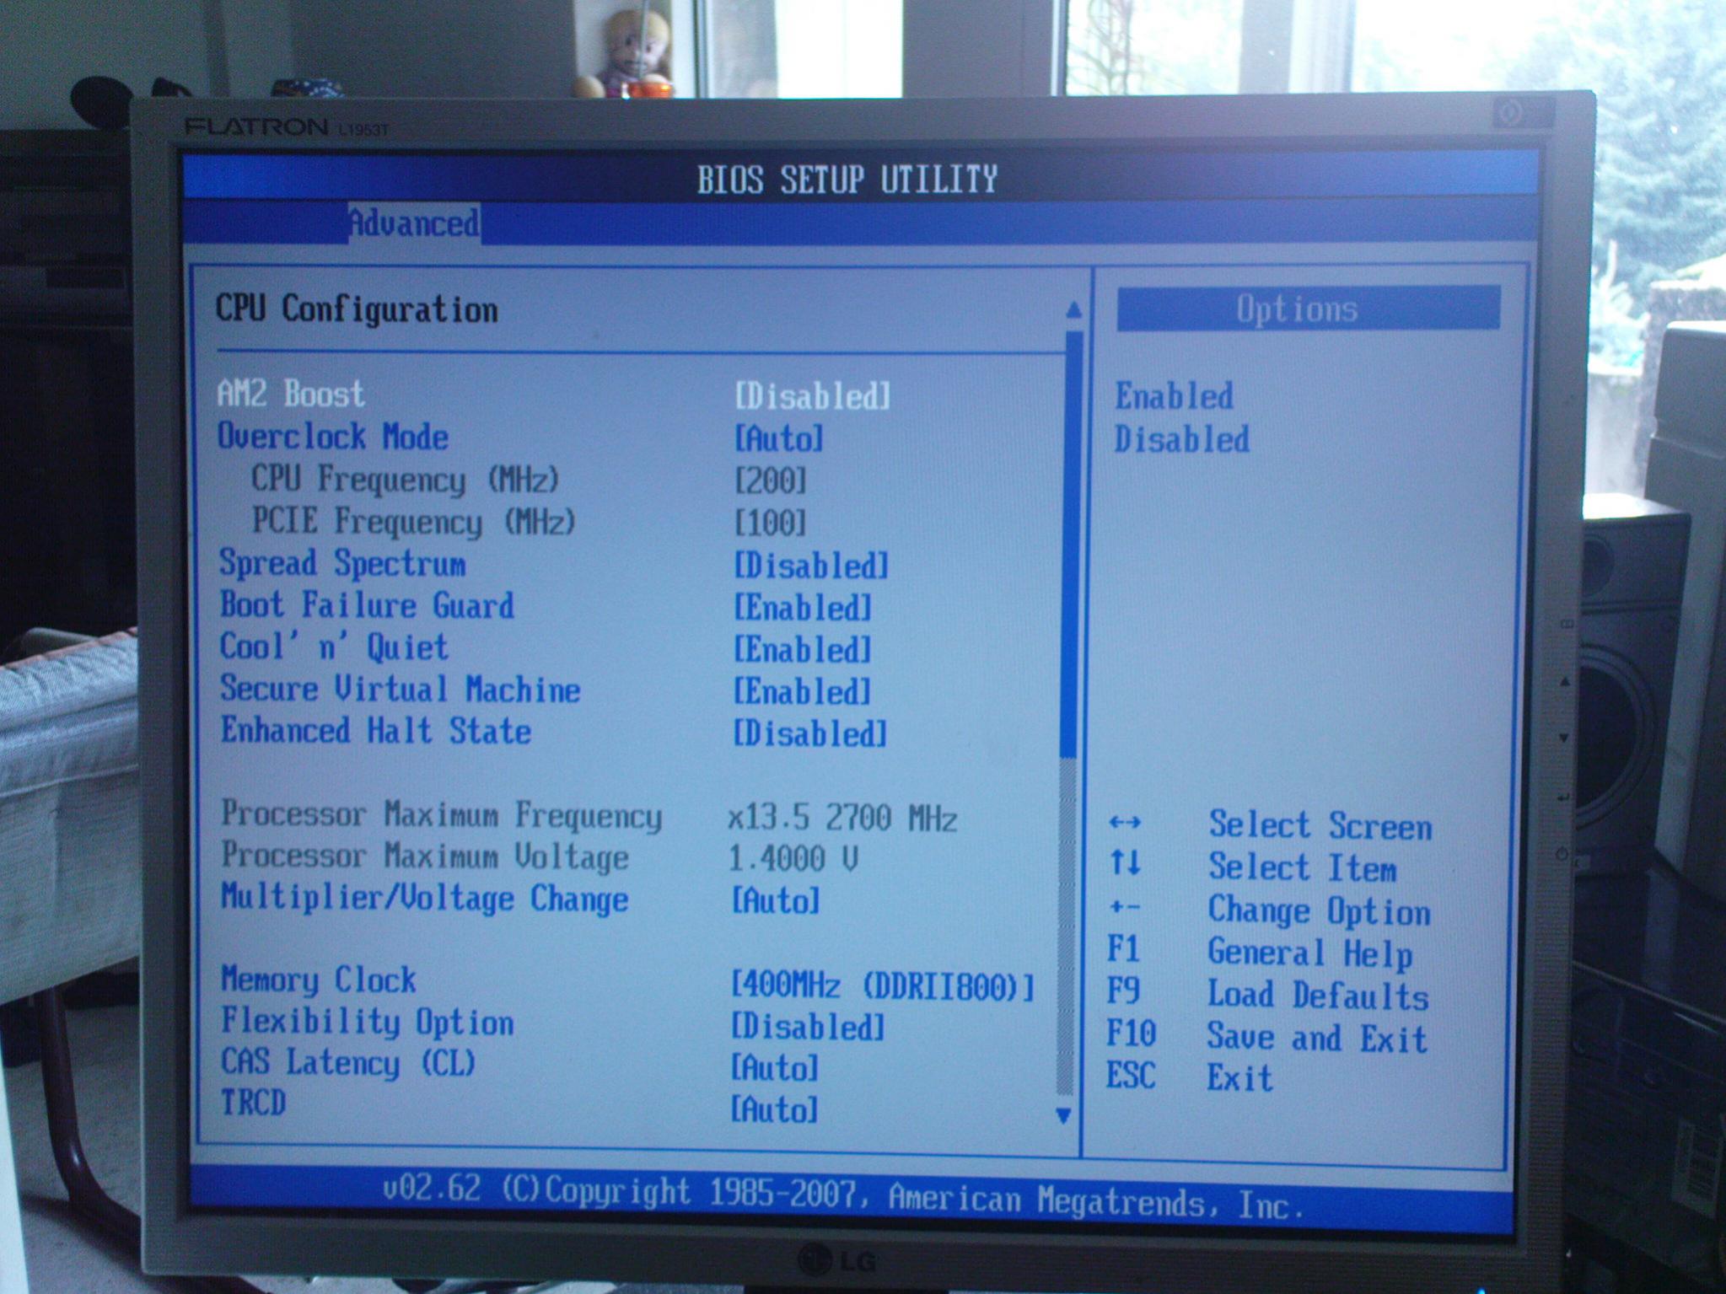Click the up-down arrows Select Item icon
Image resolution: width=1726 pixels, height=1294 pixels.
click(1125, 863)
